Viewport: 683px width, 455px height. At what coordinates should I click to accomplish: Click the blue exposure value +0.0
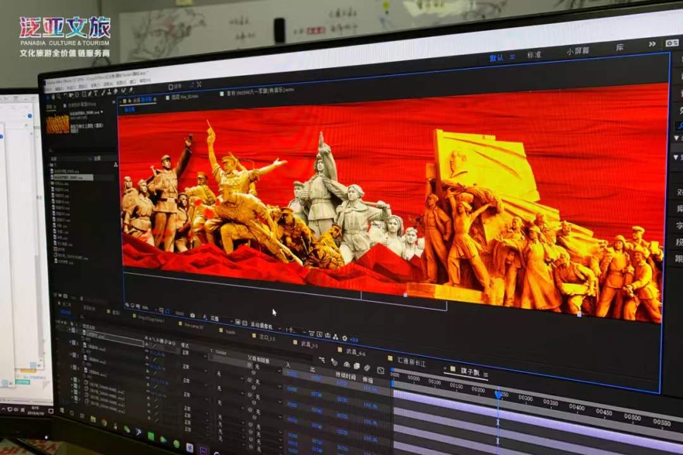[x=354, y=339]
